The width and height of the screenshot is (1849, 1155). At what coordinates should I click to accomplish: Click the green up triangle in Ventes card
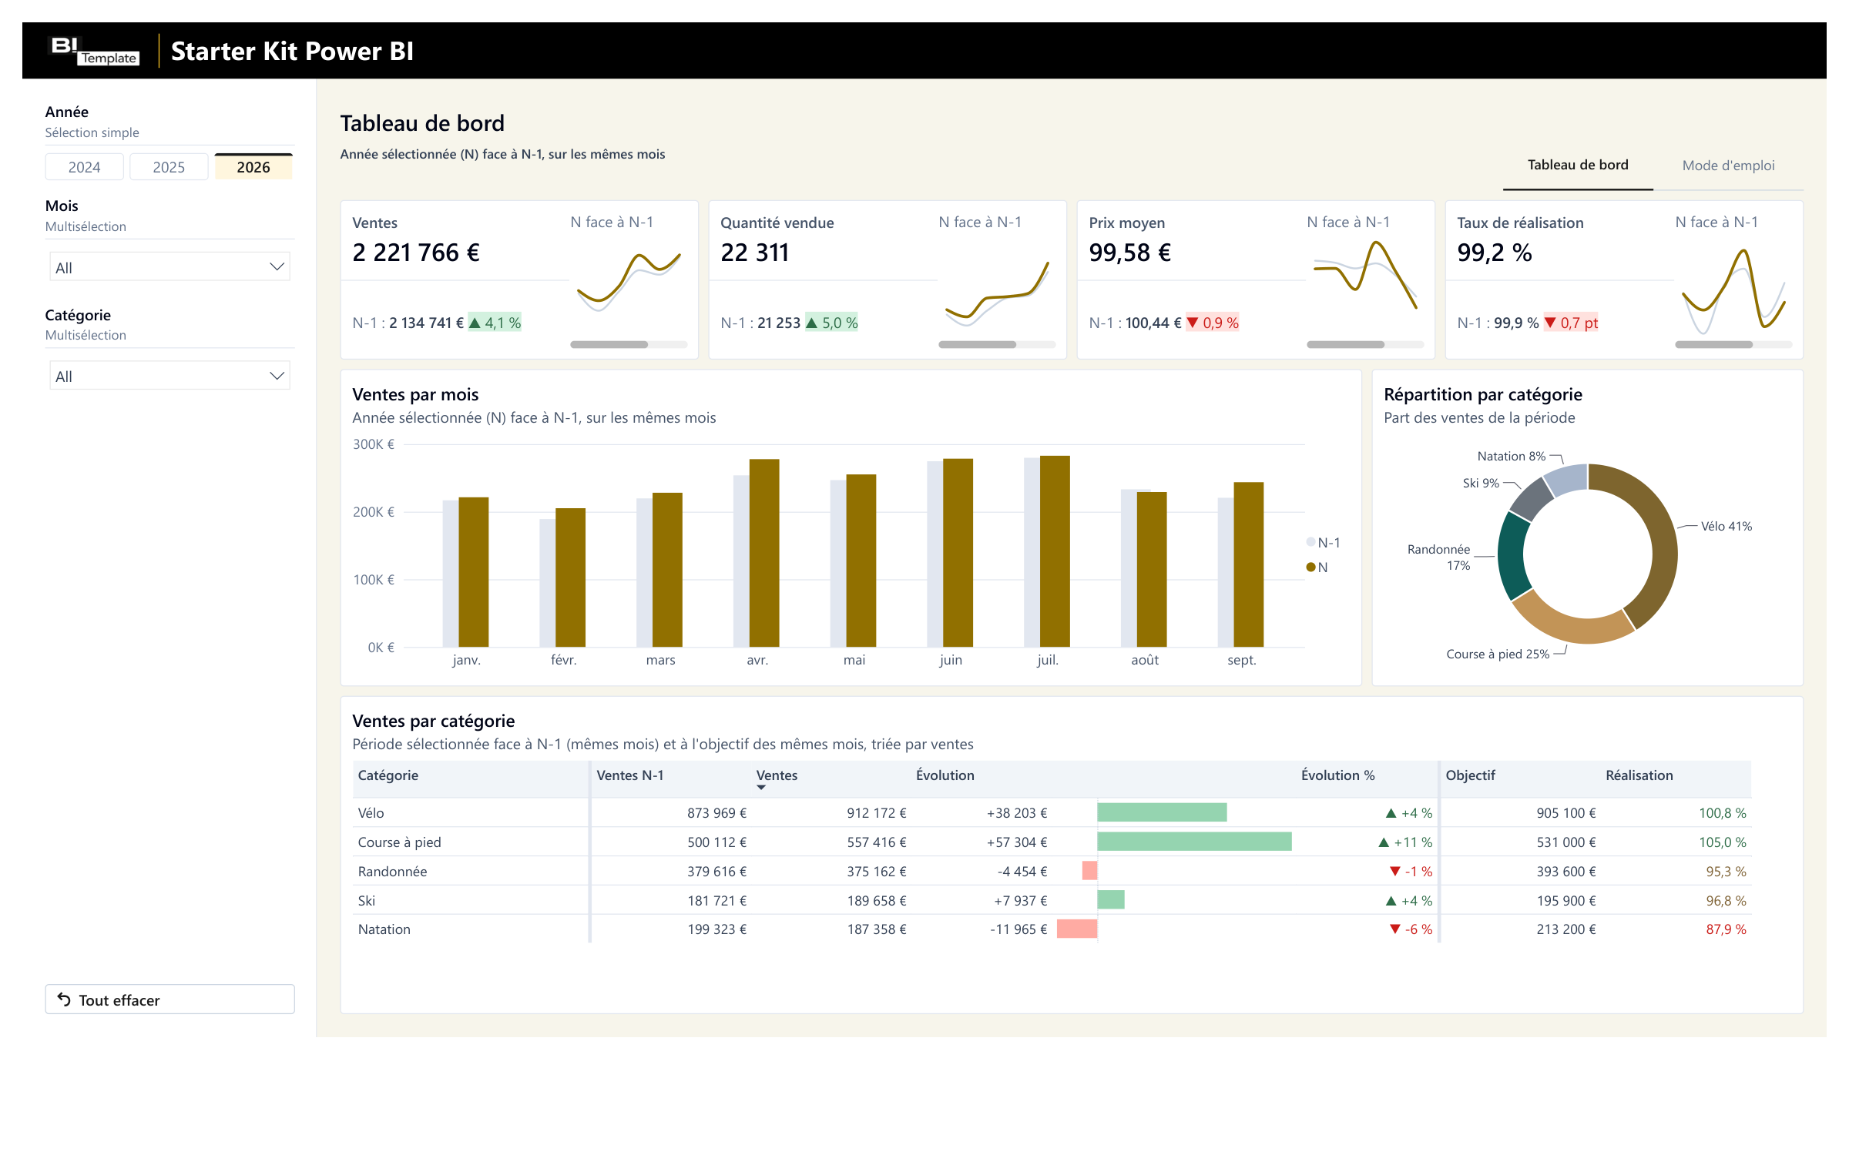[475, 323]
